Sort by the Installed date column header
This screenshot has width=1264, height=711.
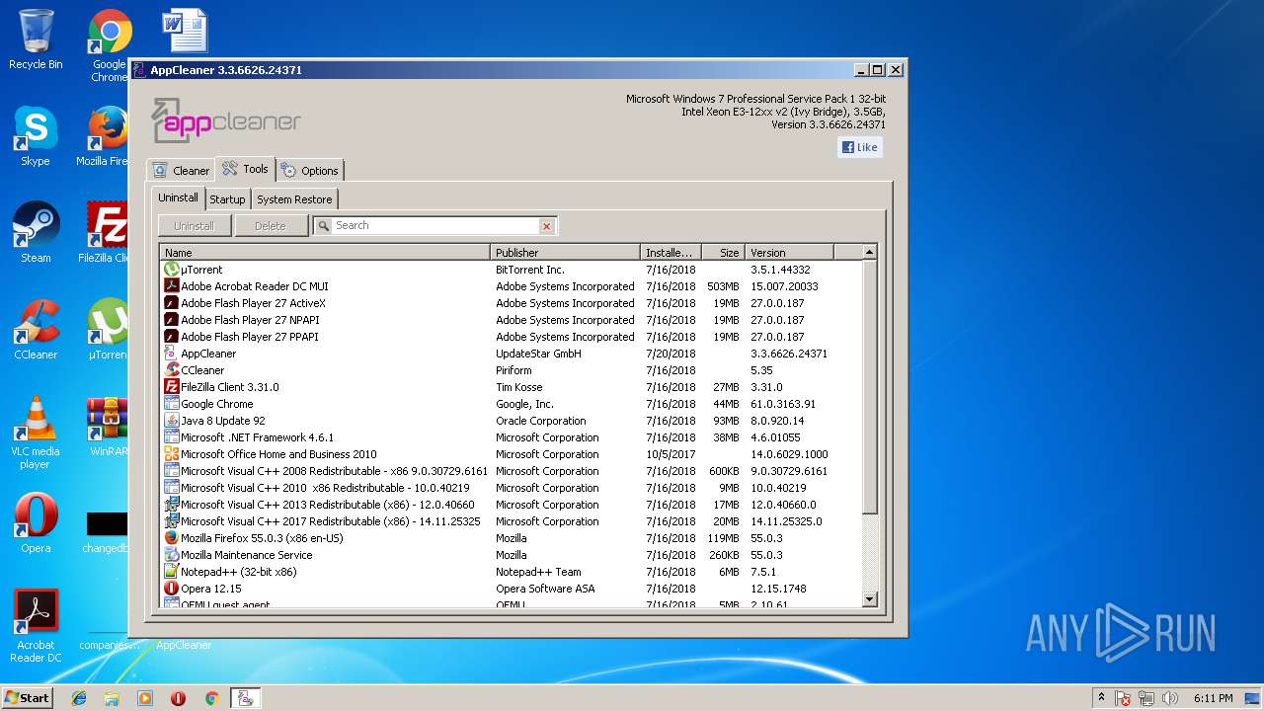tap(671, 253)
